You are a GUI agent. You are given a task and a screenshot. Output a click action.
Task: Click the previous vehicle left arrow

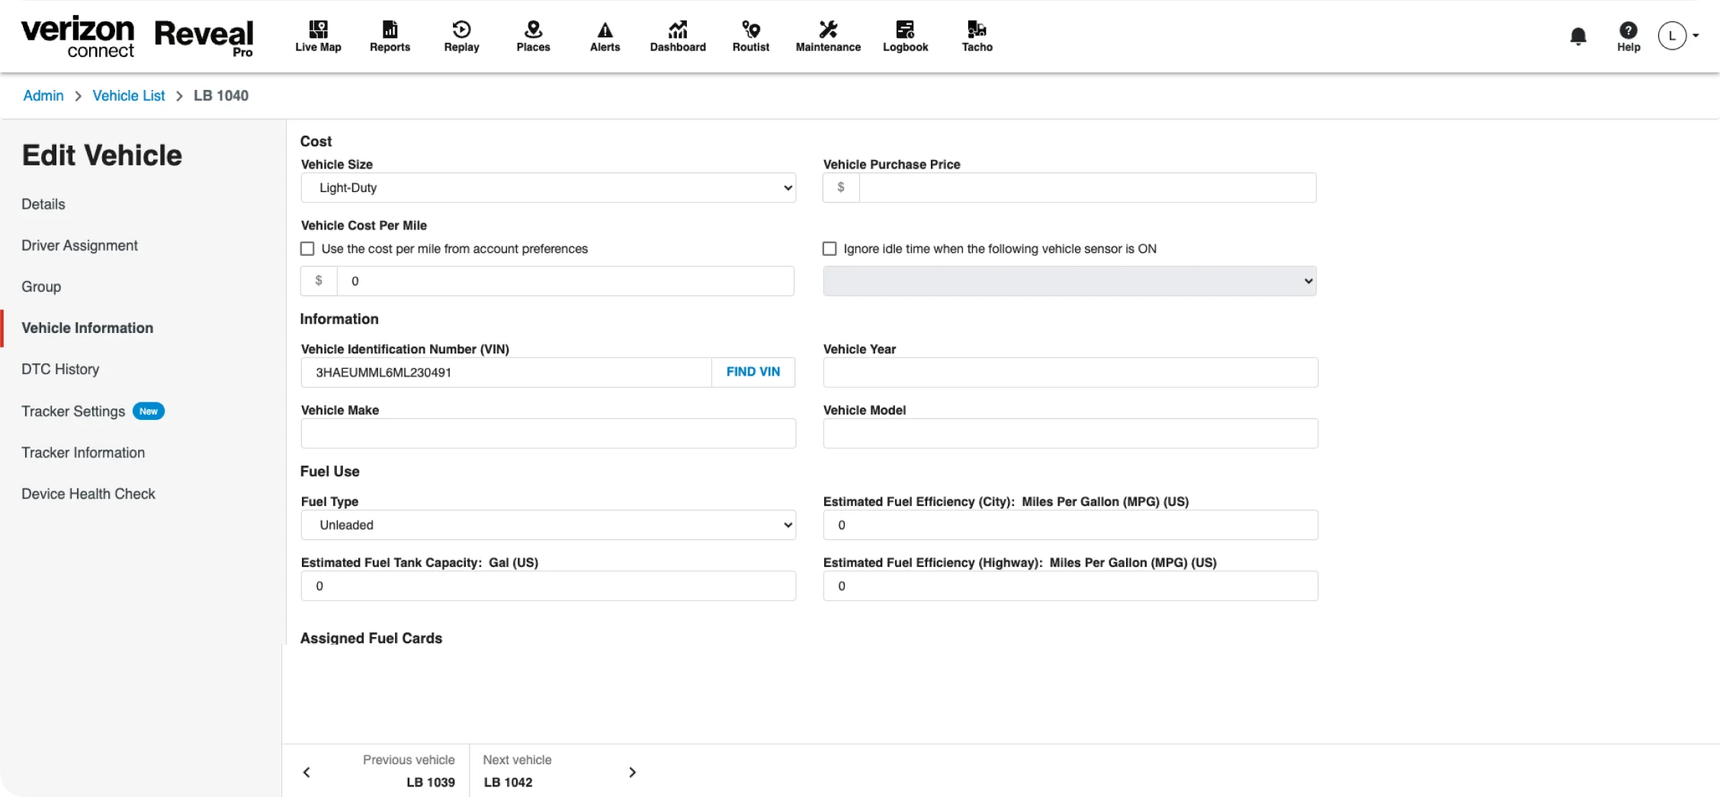306,772
